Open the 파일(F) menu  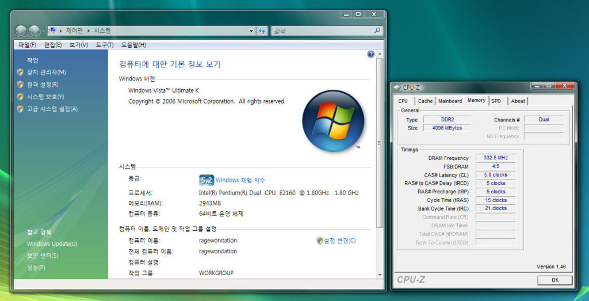[27, 45]
